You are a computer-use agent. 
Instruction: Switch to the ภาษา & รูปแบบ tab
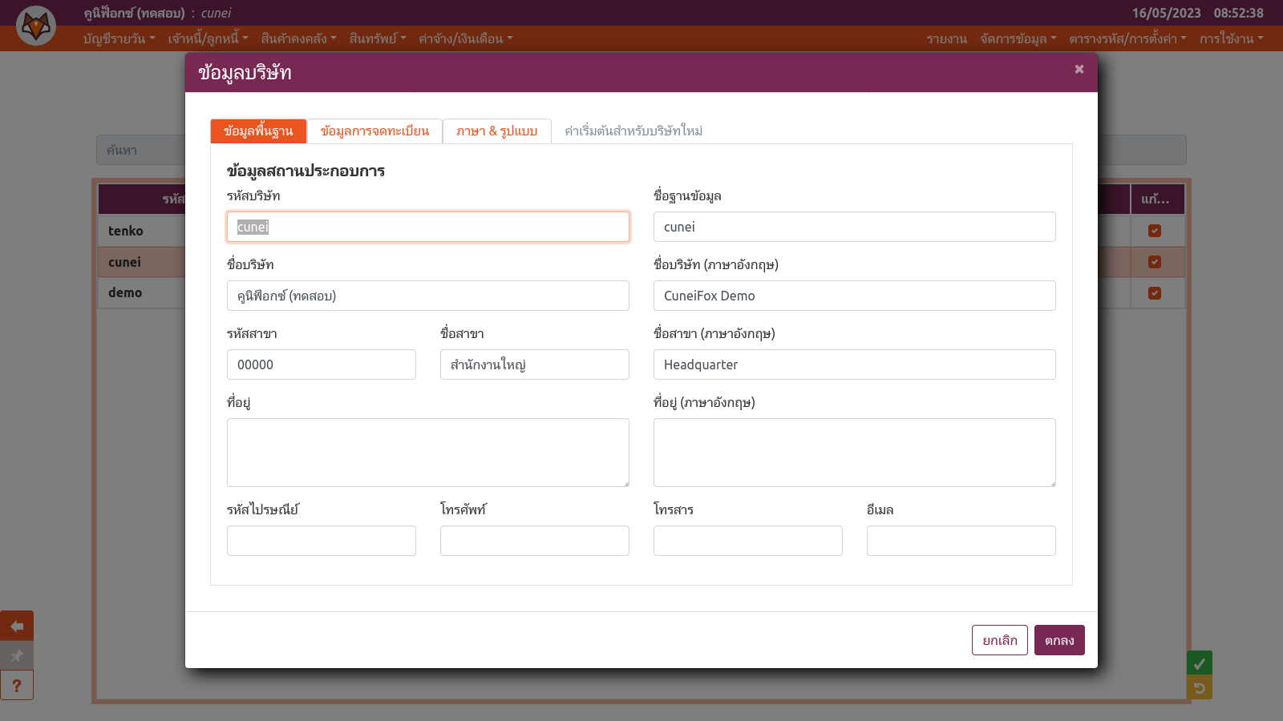point(496,131)
